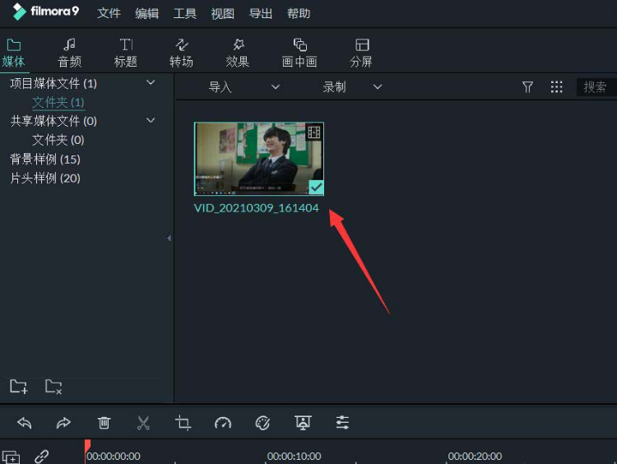Screen dimensions: 617x464
Task: Open the 分屏 (Split screen) tab
Action: pyautogui.click(x=361, y=53)
